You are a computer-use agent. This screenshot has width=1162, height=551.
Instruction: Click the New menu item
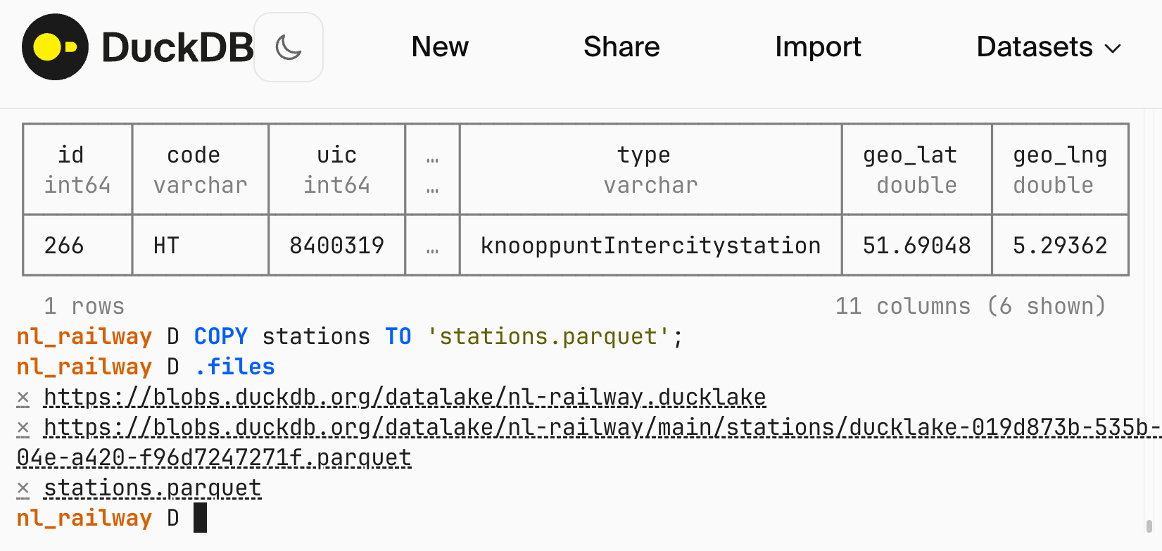click(440, 47)
